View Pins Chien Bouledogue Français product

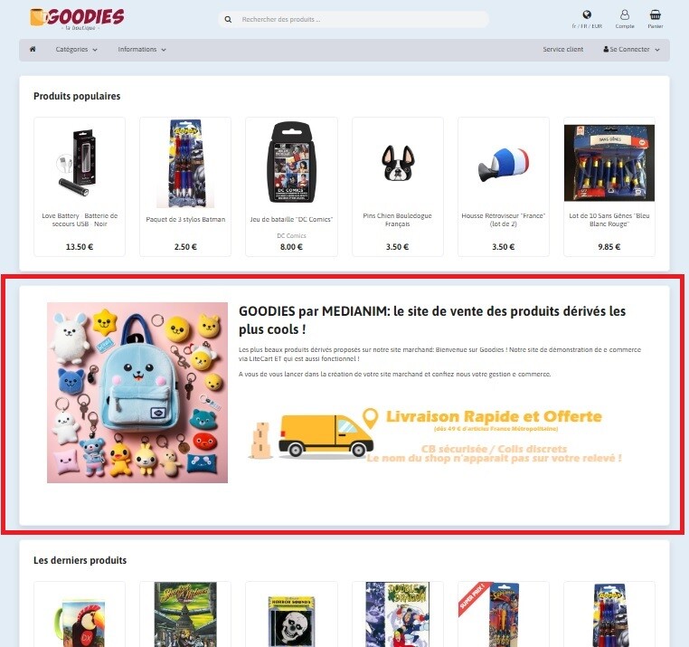click(397, 186)
